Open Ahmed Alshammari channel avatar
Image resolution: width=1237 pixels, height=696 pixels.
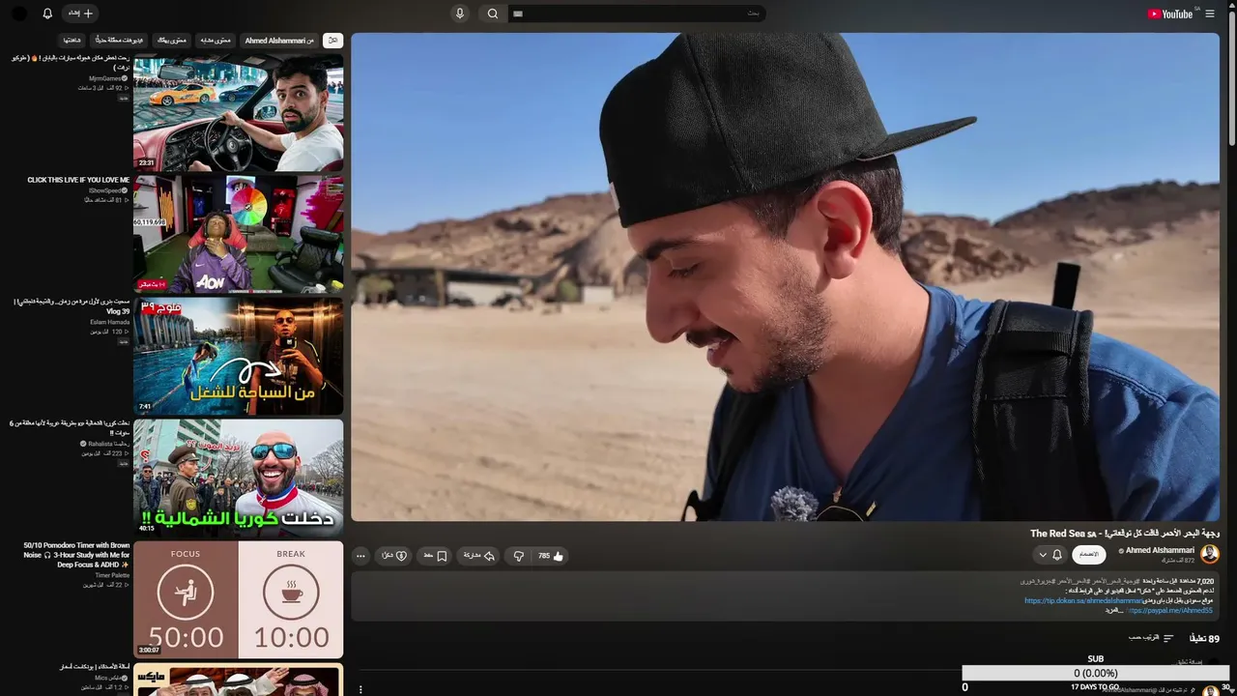click(1210, 554)
